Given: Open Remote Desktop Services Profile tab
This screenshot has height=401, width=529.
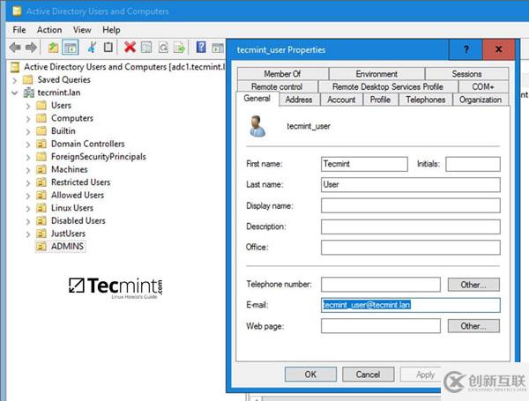Looking at the screenshot, I should click(x=388, y=86).
